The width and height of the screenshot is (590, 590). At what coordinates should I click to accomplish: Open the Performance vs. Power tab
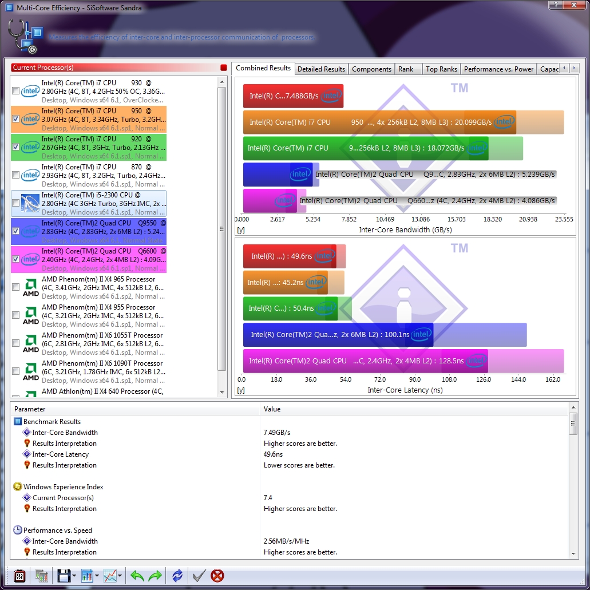pos(498,69)
